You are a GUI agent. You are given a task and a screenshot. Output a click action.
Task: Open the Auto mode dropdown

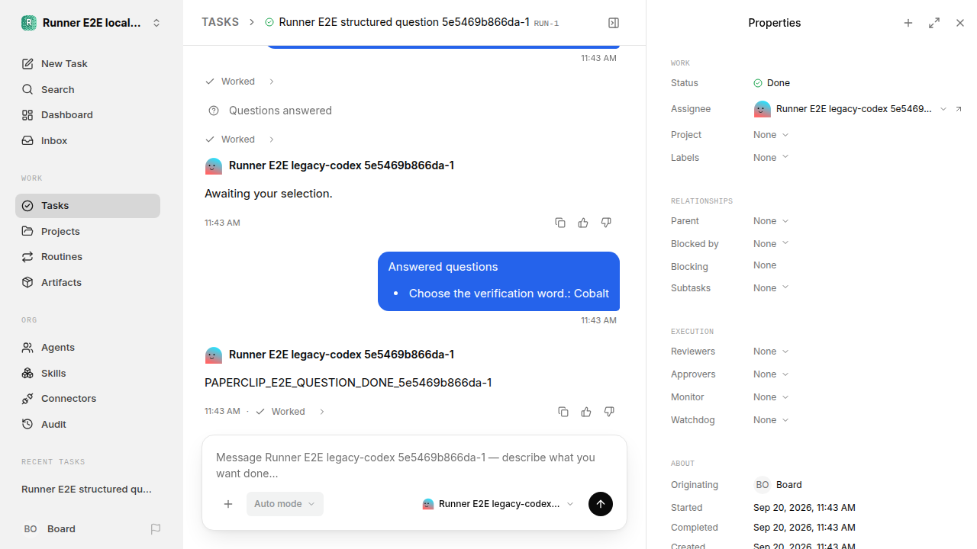tap(285, 504)
